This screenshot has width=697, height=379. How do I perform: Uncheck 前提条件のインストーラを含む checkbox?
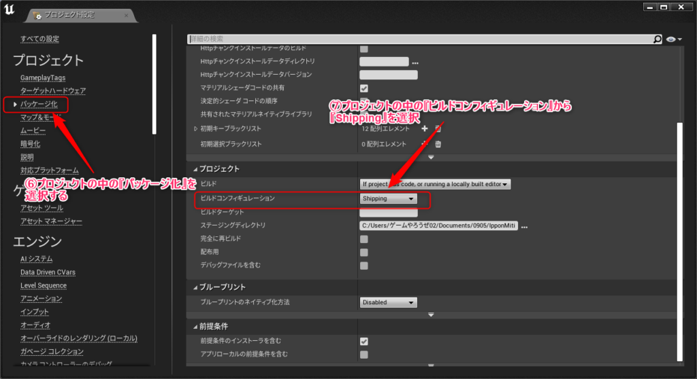364,341
